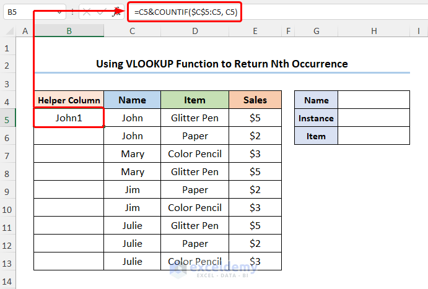Image resolution: width=428 pixels, height=289 pixels.
Task: Click the Enter checkmark formula icon
Action: tap(101, 12)
